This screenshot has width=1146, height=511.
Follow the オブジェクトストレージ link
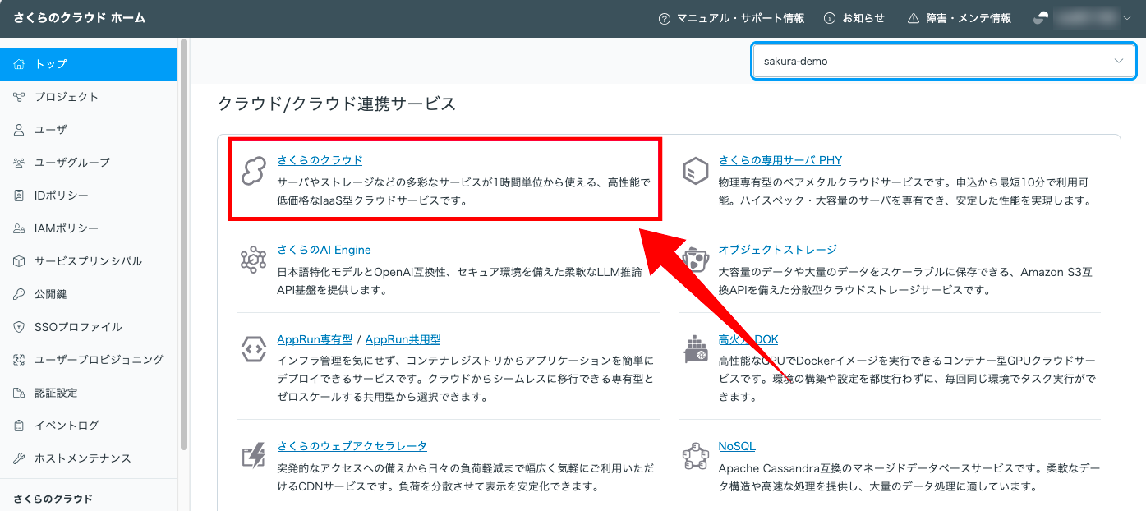coord(777,250)
